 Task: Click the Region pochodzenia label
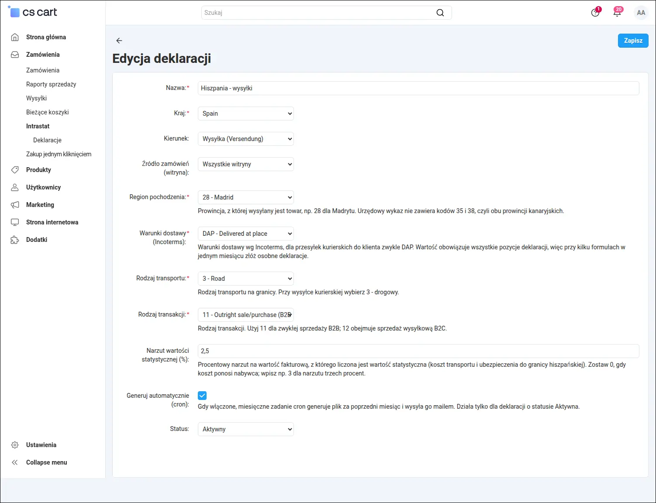[157, 197]
